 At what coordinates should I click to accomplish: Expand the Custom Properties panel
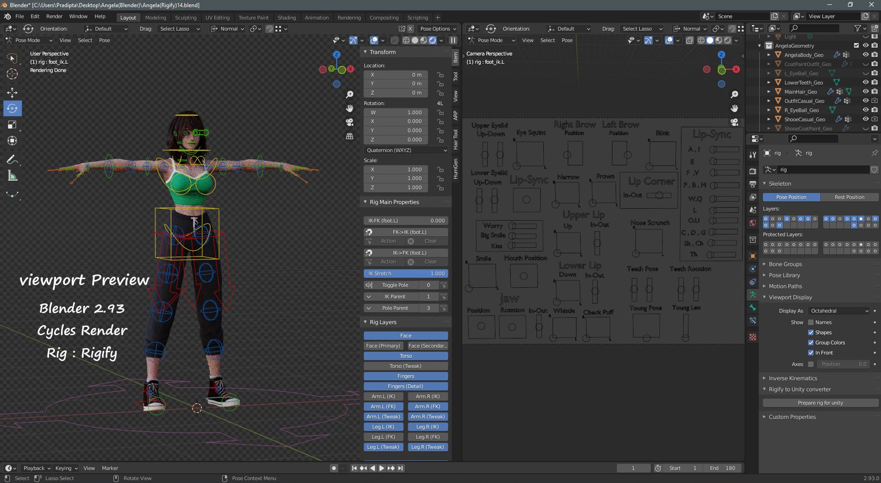tap(792, 417)
